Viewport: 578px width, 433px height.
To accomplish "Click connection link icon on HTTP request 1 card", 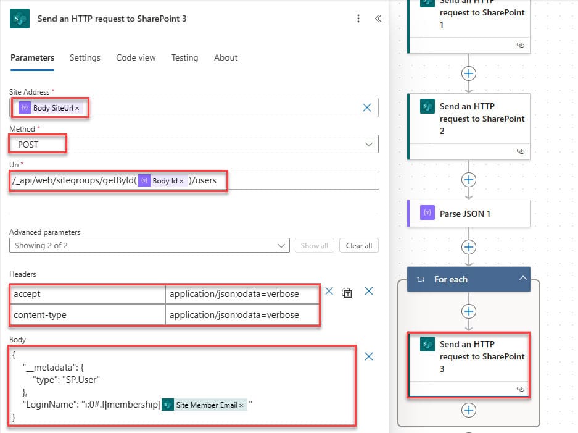I will tap(521, 45).
